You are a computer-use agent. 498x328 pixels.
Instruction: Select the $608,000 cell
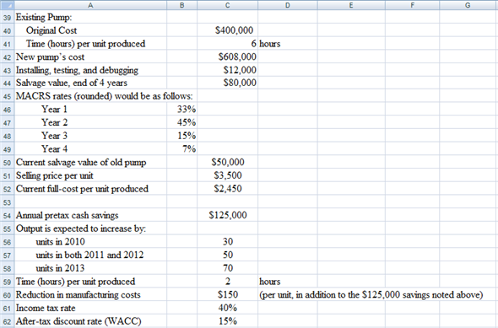227,56
